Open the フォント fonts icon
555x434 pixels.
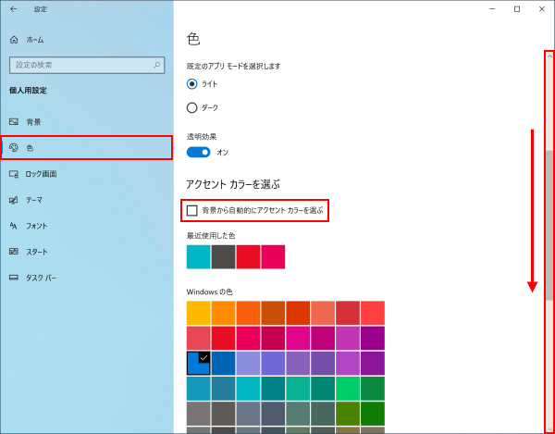[13, 226]
